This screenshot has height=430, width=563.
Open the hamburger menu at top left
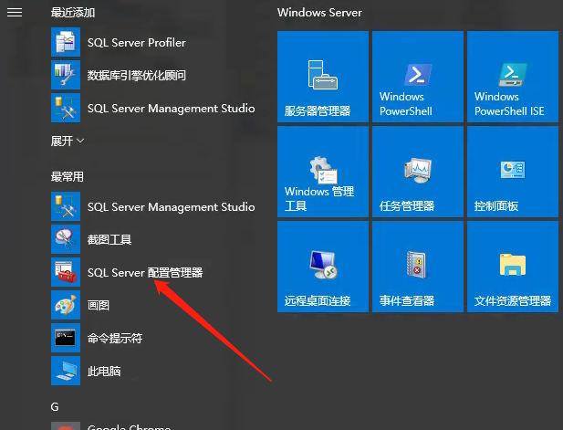pyautogui.click(x=15, y=13)
